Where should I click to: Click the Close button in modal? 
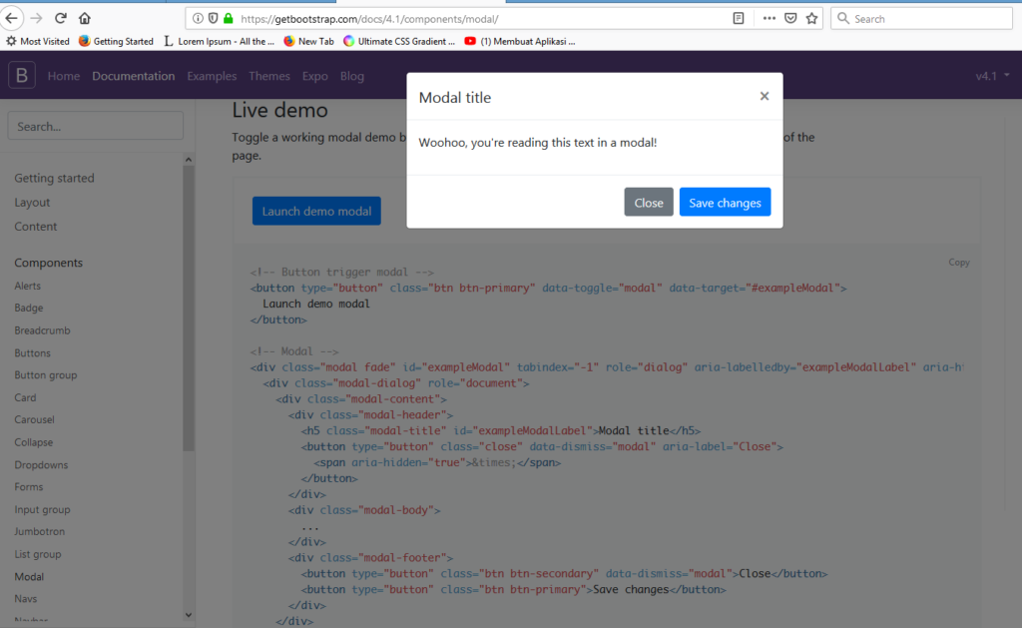(x=649, y=202)
